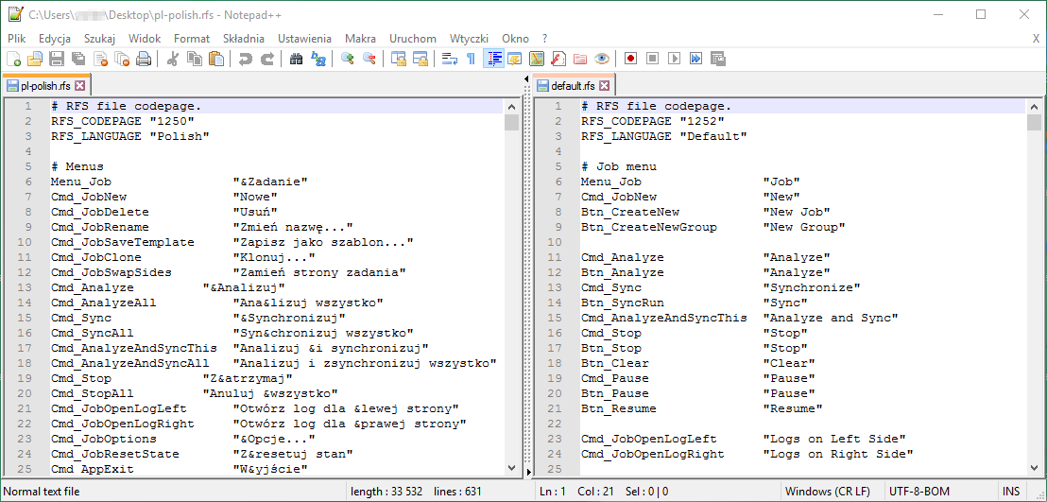
Task: Click the 'Ln : 1' status bar entry
Action: pyautogui.click(x=553, y=492)
